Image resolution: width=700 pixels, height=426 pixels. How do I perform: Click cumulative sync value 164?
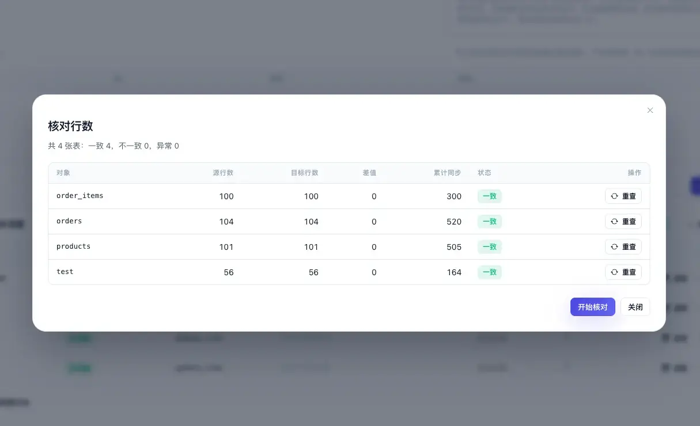pos(454,272)
